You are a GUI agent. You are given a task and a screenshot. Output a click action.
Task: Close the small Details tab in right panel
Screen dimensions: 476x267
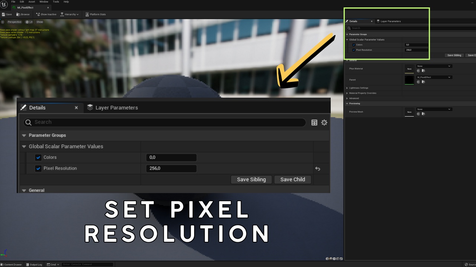[372, 21]
